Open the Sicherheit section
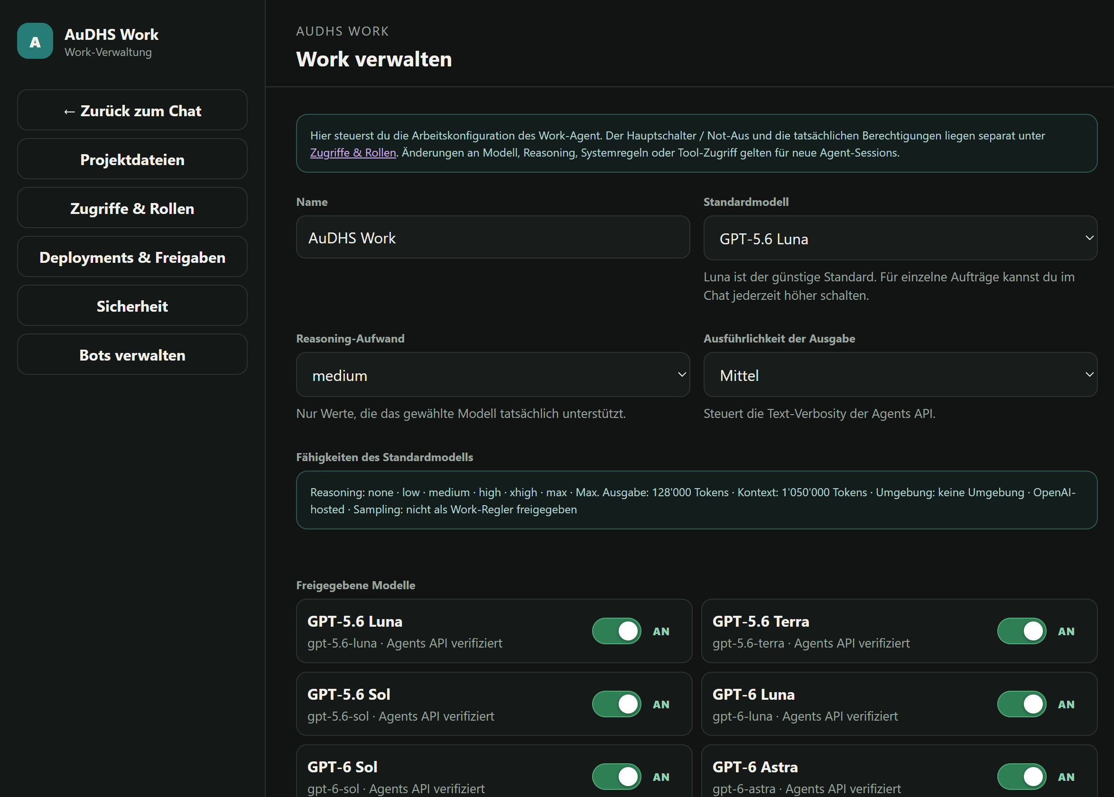Image resolution: width=1114 pixels, height=797 pixels. (x=132, y=306)
